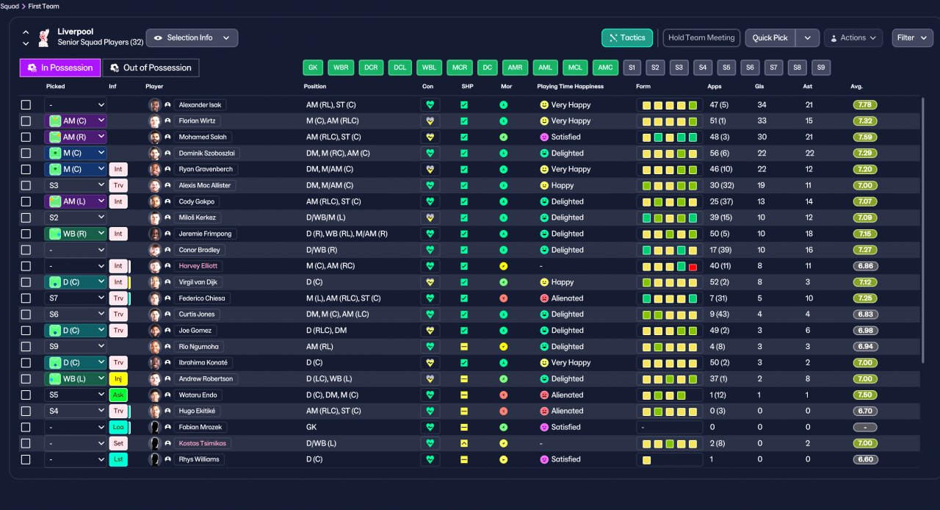The width and height of the screenshot is (940, 510).
Task: Tick the checkbox for Miloš Kerkez
Action: pyautogui.click(x=26, y=218)
